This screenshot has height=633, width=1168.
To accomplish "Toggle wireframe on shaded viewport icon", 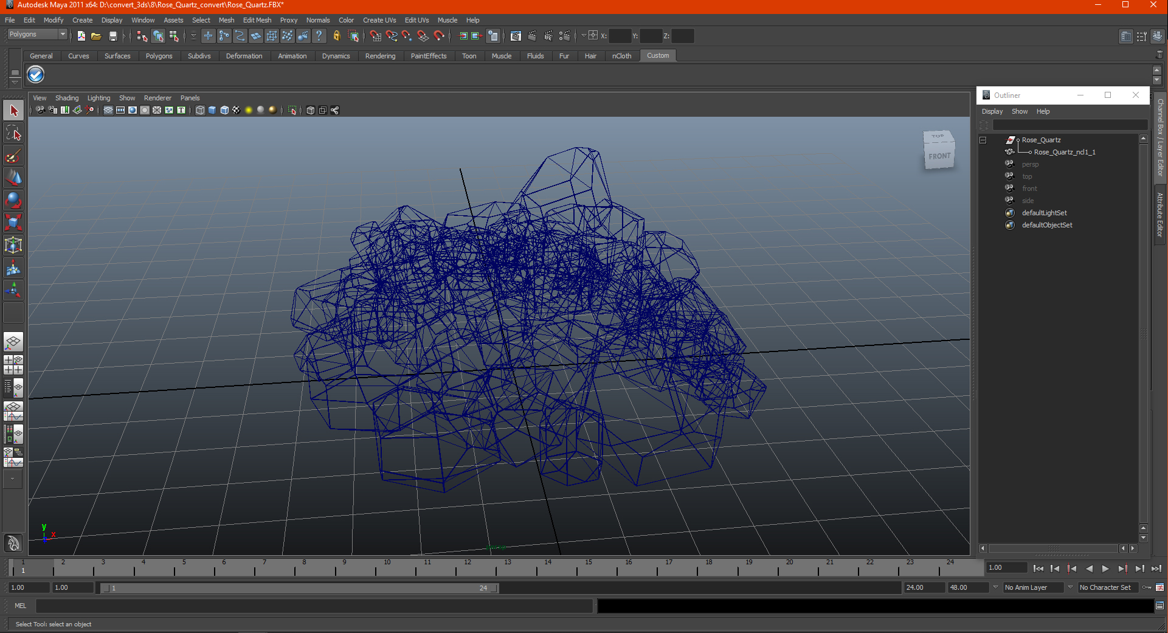I will (224, 110).
